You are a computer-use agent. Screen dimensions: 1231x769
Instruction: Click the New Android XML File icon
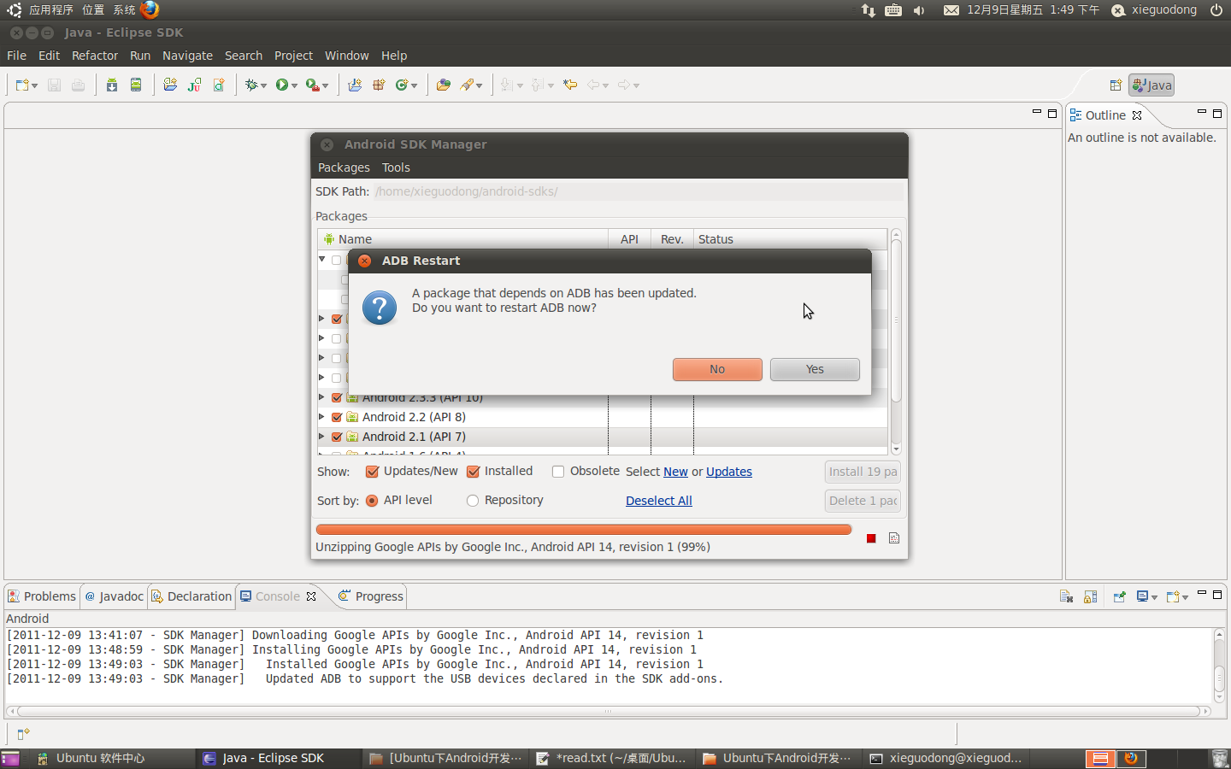[219, 85]
